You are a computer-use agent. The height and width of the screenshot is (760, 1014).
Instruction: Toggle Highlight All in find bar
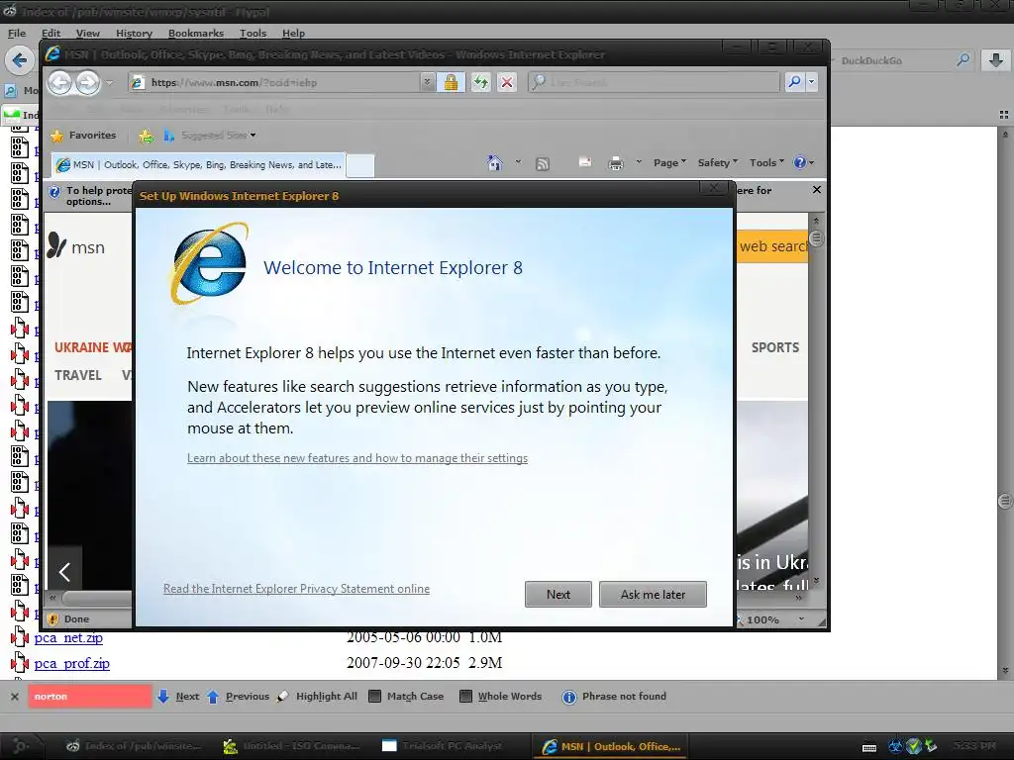[317, 696]
